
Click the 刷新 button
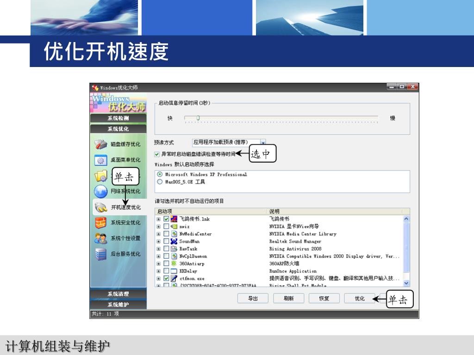tap(288, 299)
